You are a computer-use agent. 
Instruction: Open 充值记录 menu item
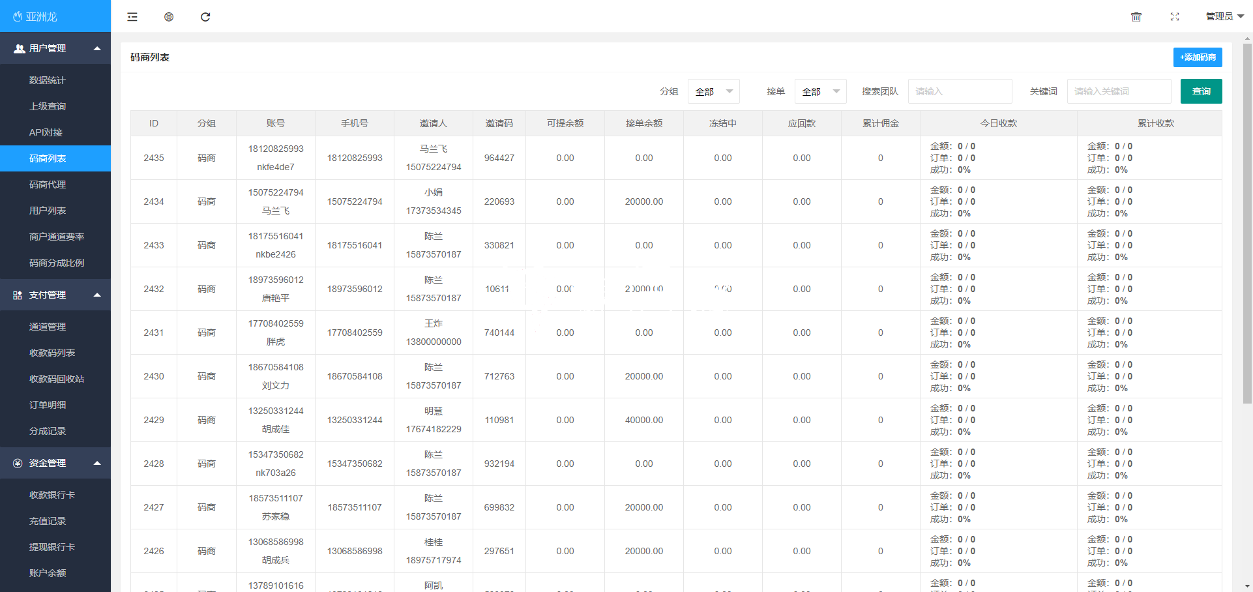pyautogui.click(x=55, y=521)
